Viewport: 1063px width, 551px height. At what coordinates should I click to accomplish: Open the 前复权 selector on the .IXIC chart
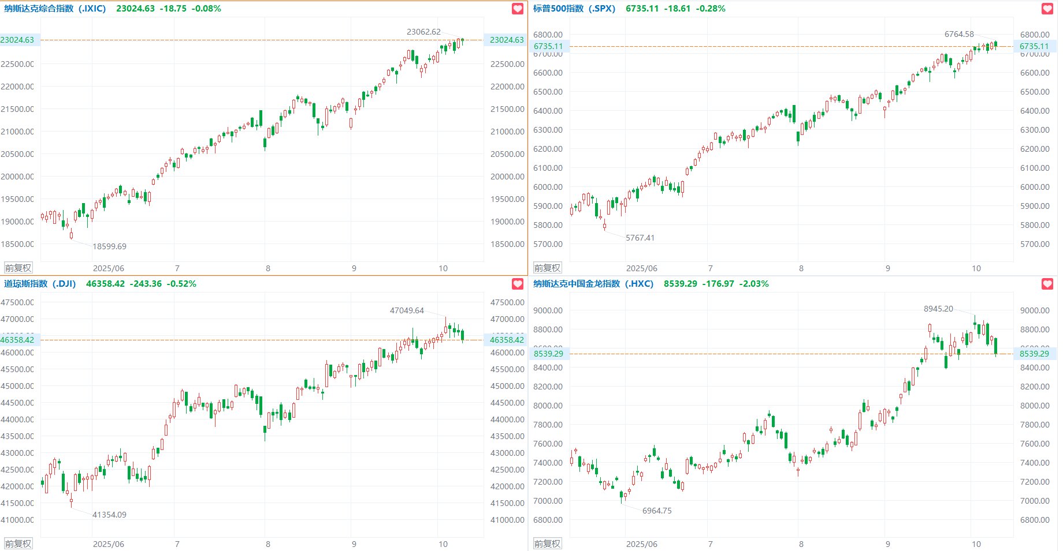tap(18, 268)
